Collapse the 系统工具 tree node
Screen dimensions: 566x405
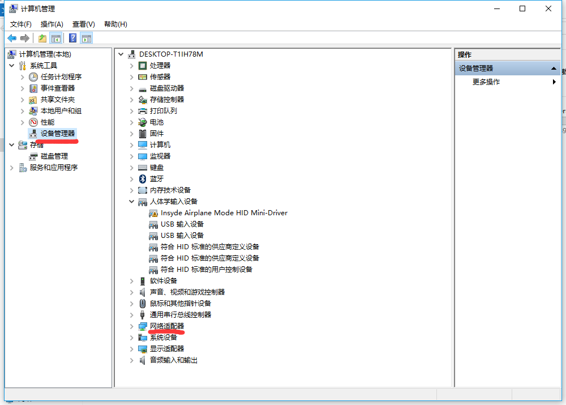[11, 65]
